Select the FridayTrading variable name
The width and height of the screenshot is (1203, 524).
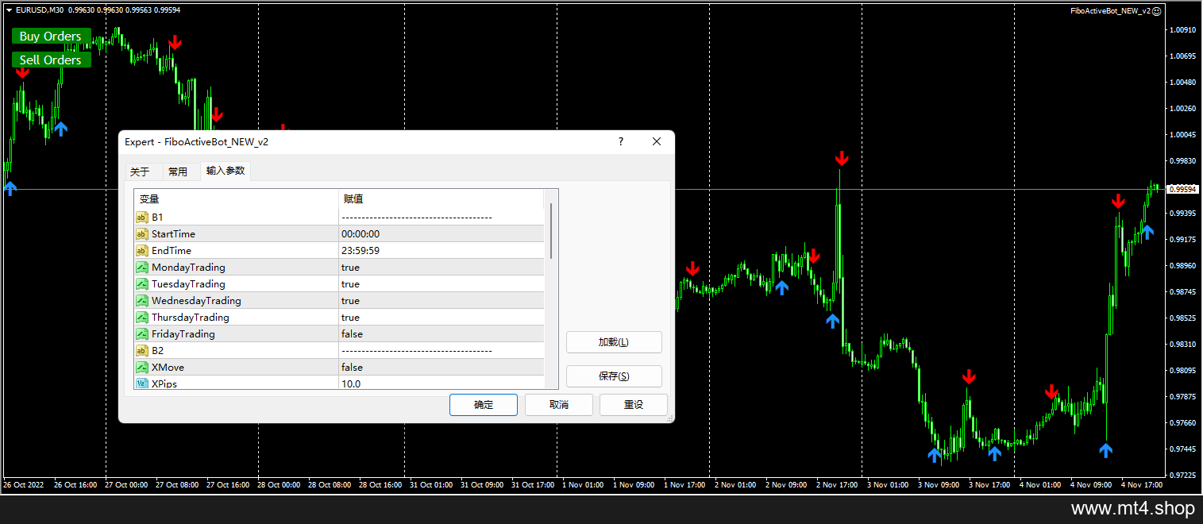183,334
